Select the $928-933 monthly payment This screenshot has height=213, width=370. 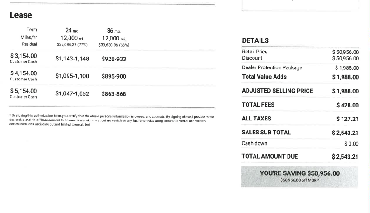(x=114, y=59)
